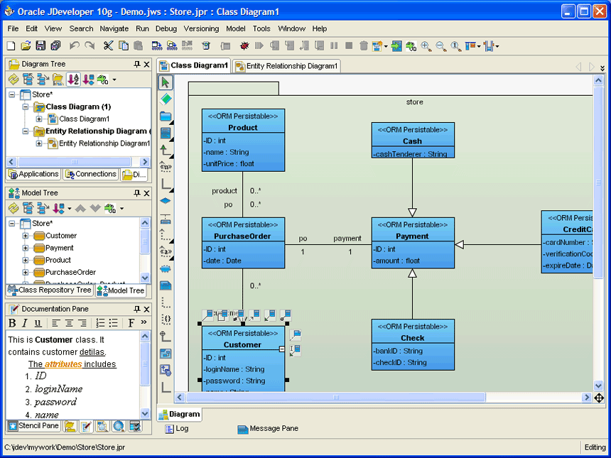
Task: Expand the Customer node in Model Tree
Action: [26, 236]
